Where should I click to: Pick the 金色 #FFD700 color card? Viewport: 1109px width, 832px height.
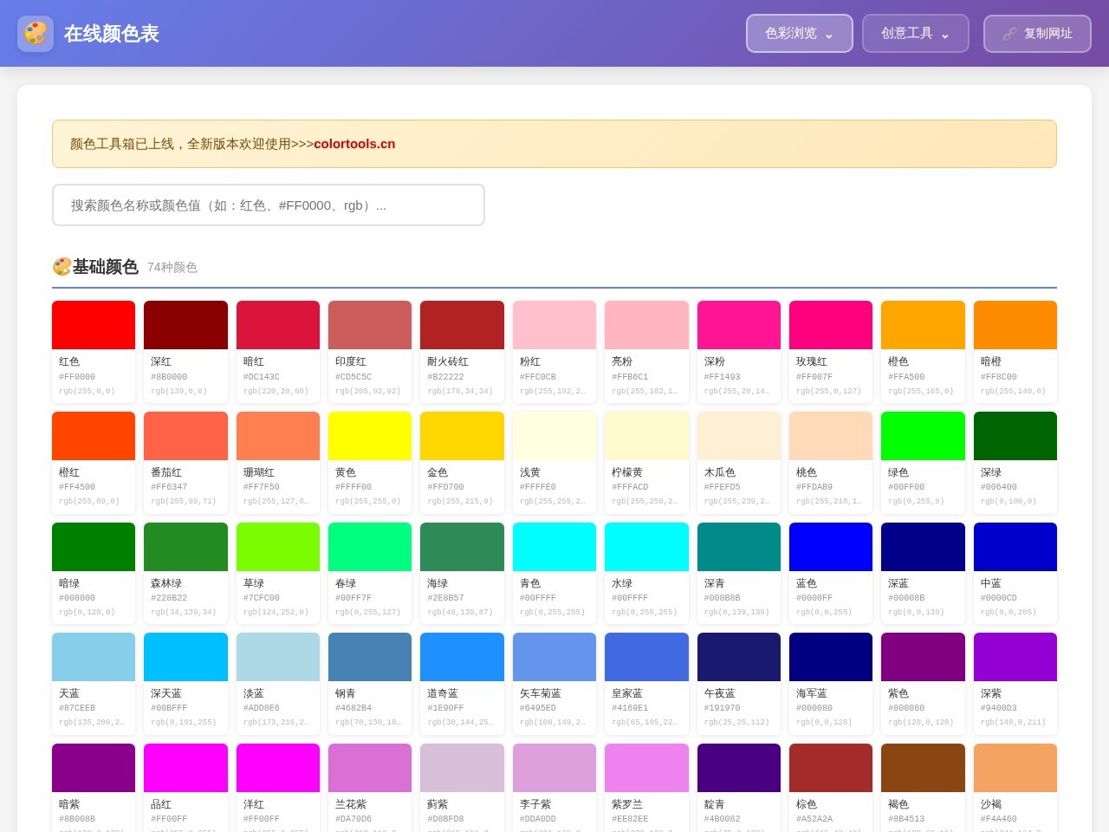[462, 463]
